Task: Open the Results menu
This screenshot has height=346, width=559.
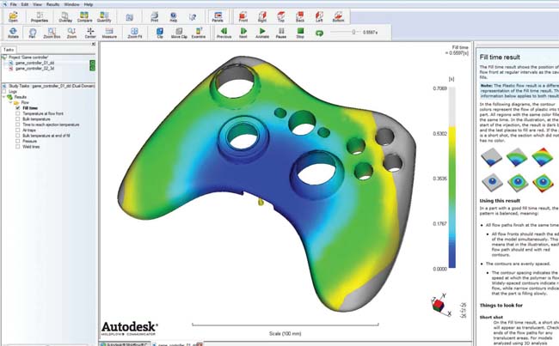Action: [x=52, y=4]
